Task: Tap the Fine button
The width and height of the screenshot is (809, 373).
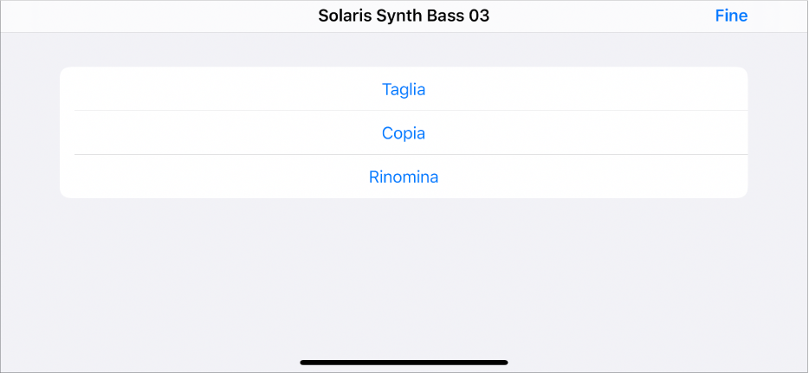Action: 731,16
